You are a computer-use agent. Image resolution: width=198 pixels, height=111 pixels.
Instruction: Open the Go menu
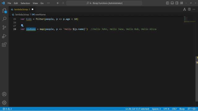42,3
